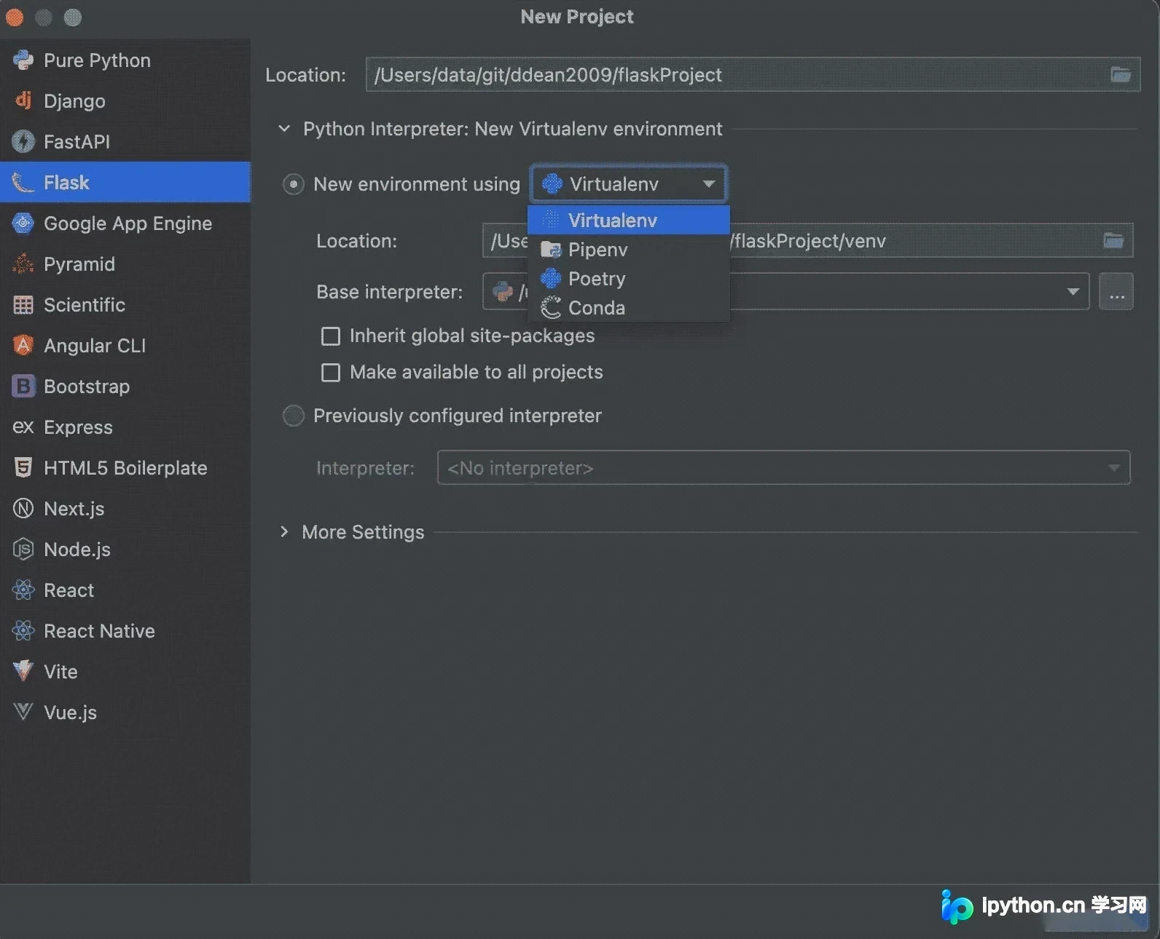Select the Google App Engine icon
1160x939 pixels.
point(23,223)
